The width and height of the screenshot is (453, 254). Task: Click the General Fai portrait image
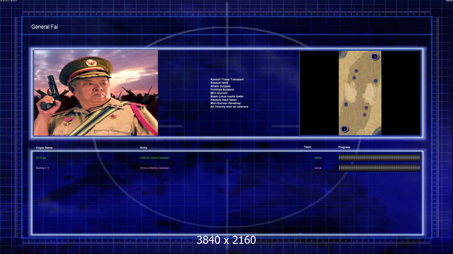coord(96,93)
